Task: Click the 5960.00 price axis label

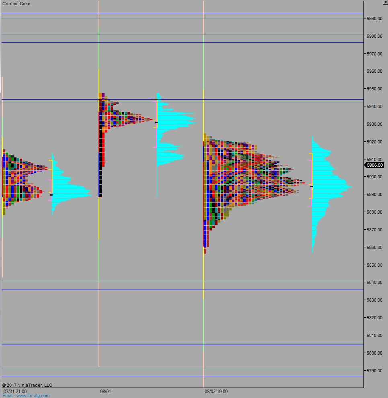Action: (374, 71)
